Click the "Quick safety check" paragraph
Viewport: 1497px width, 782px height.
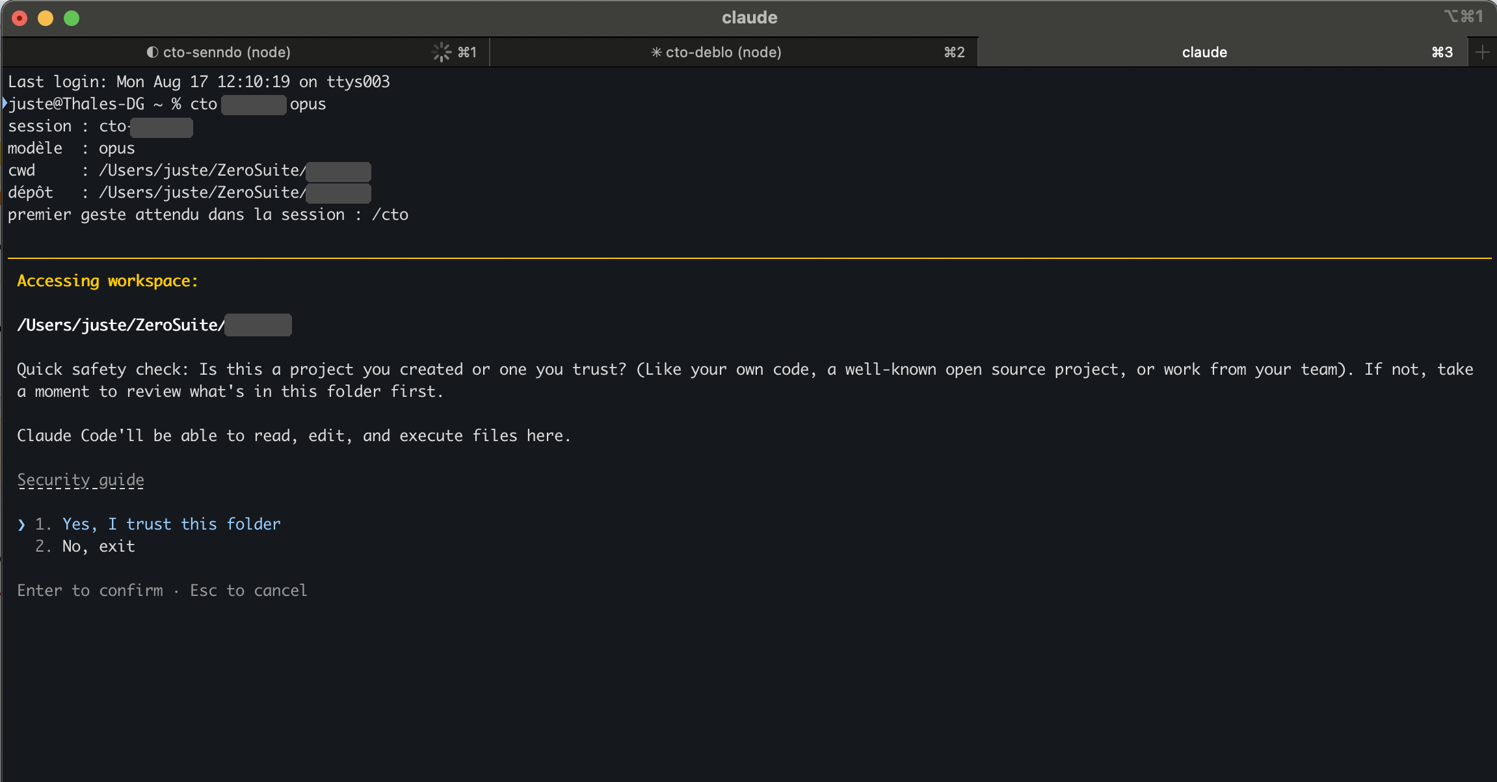745,381
